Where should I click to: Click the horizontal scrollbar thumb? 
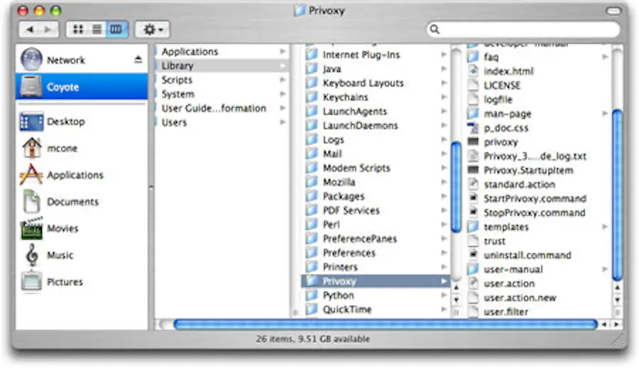386,325
